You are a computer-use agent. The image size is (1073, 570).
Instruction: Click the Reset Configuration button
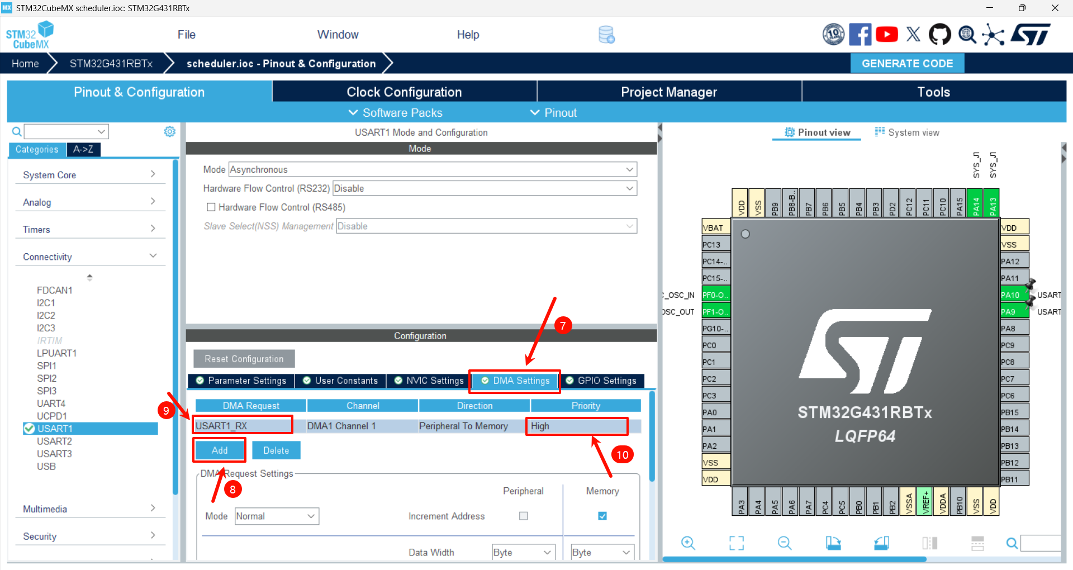click(x=244, y=359)
